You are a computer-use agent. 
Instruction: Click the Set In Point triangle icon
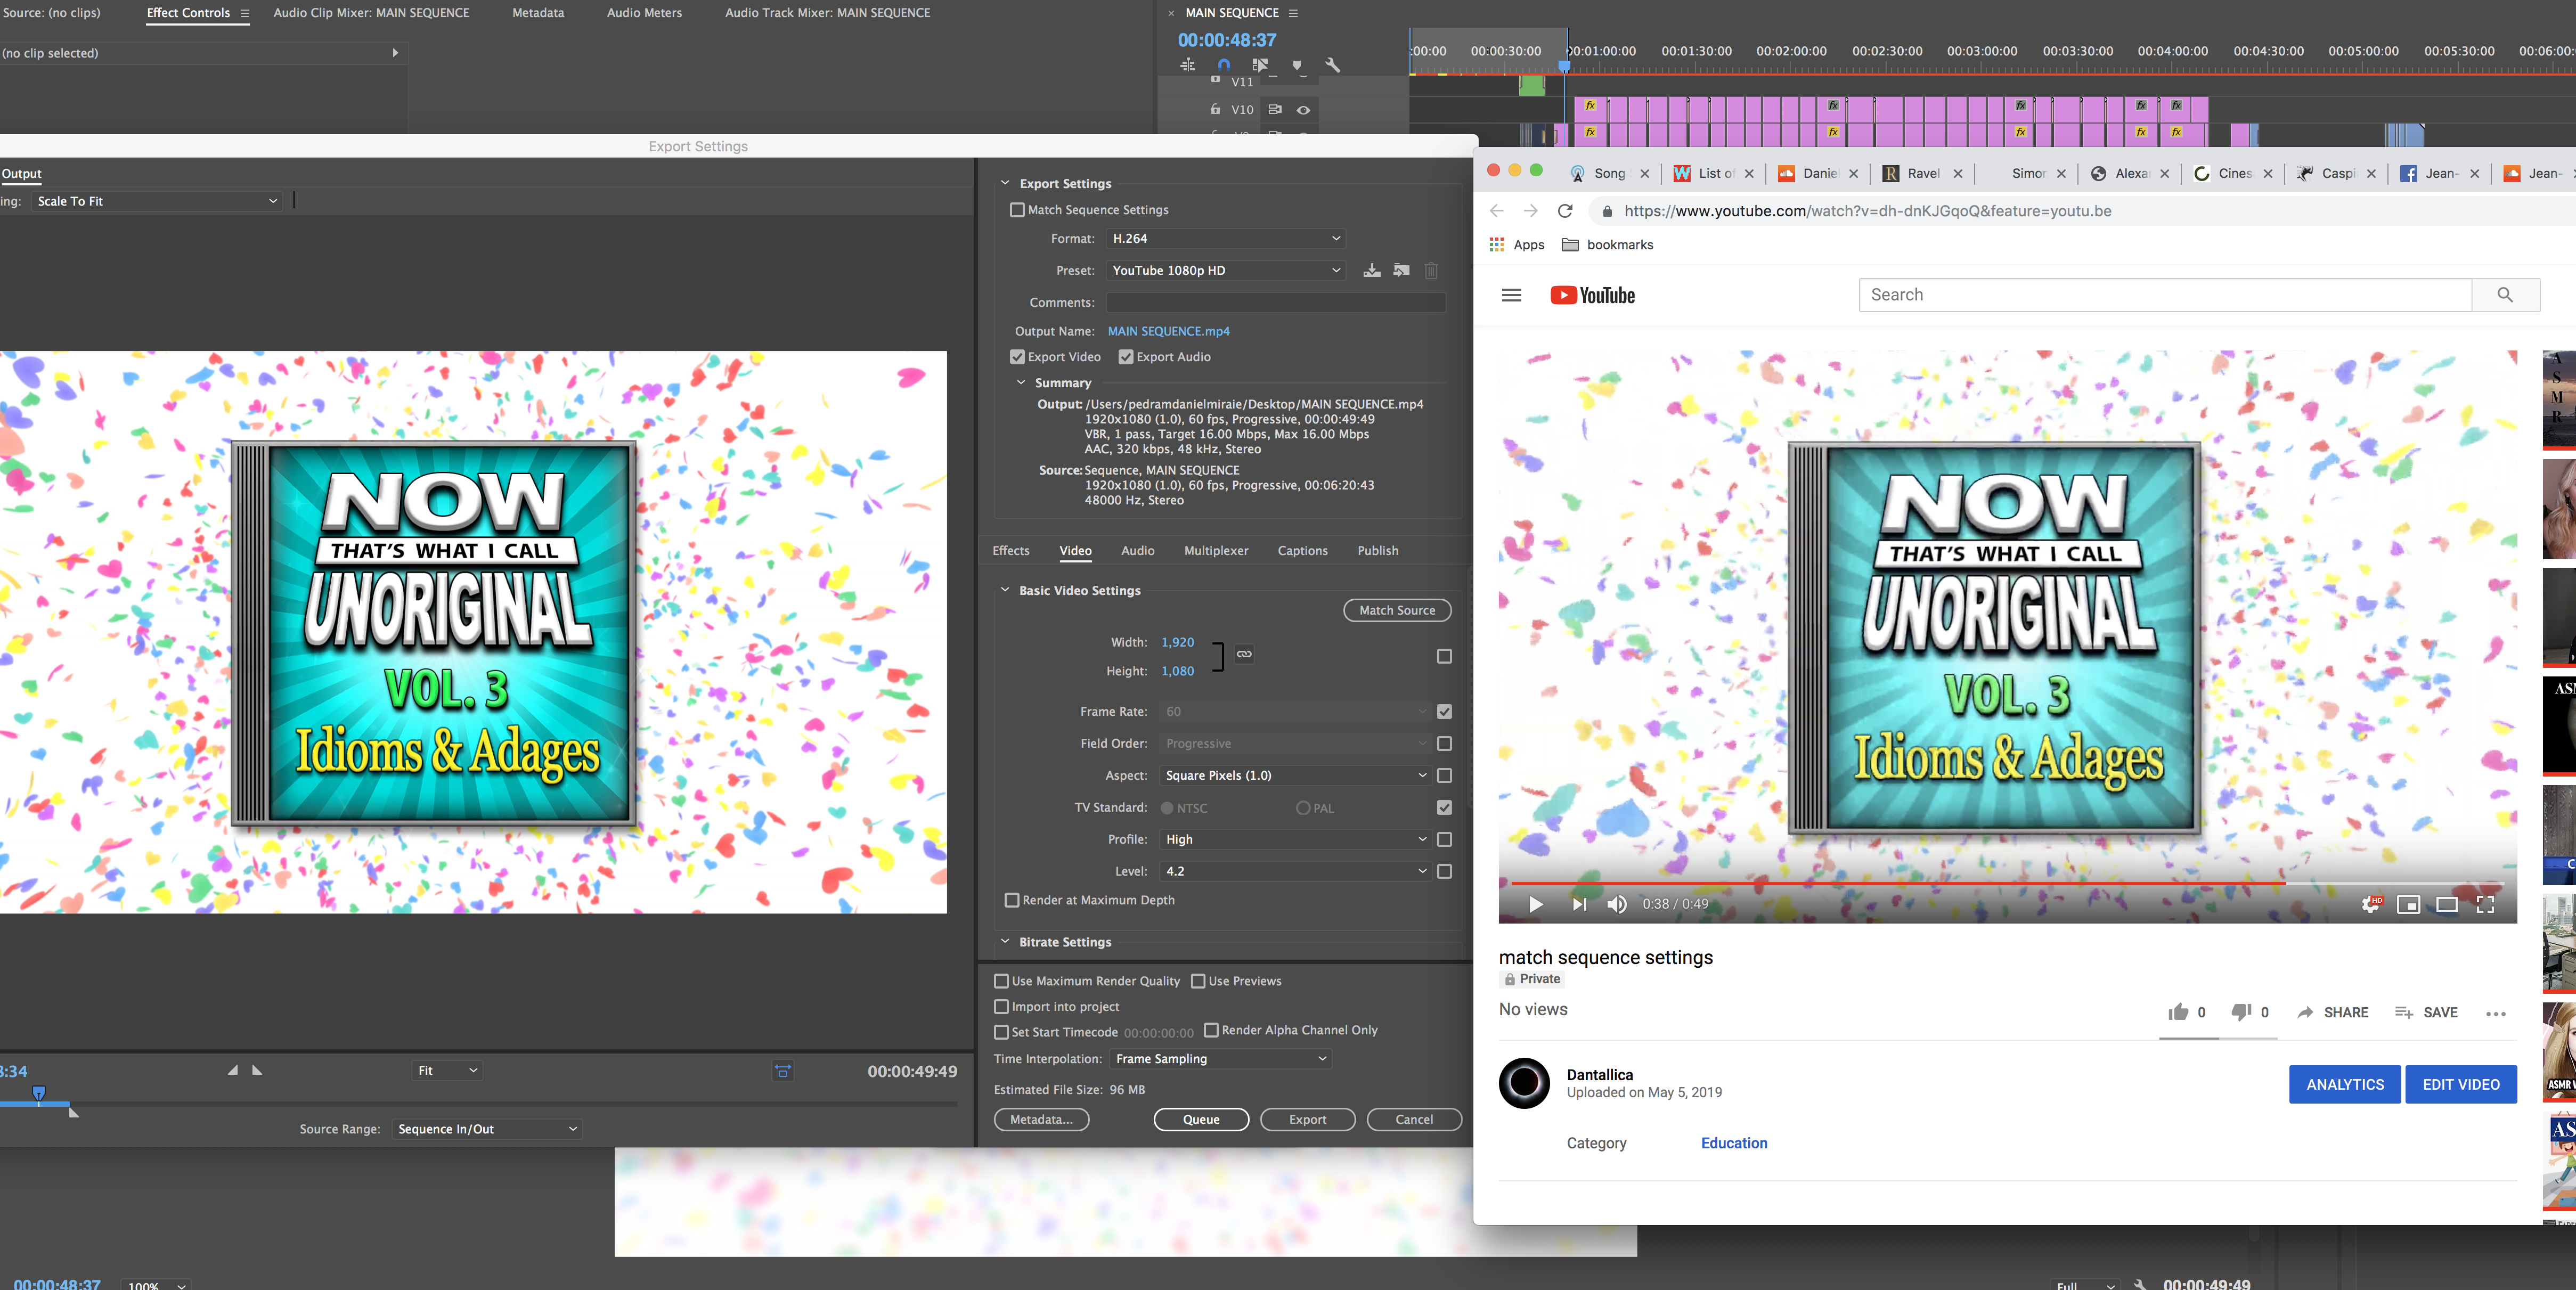coord(232,1070)
